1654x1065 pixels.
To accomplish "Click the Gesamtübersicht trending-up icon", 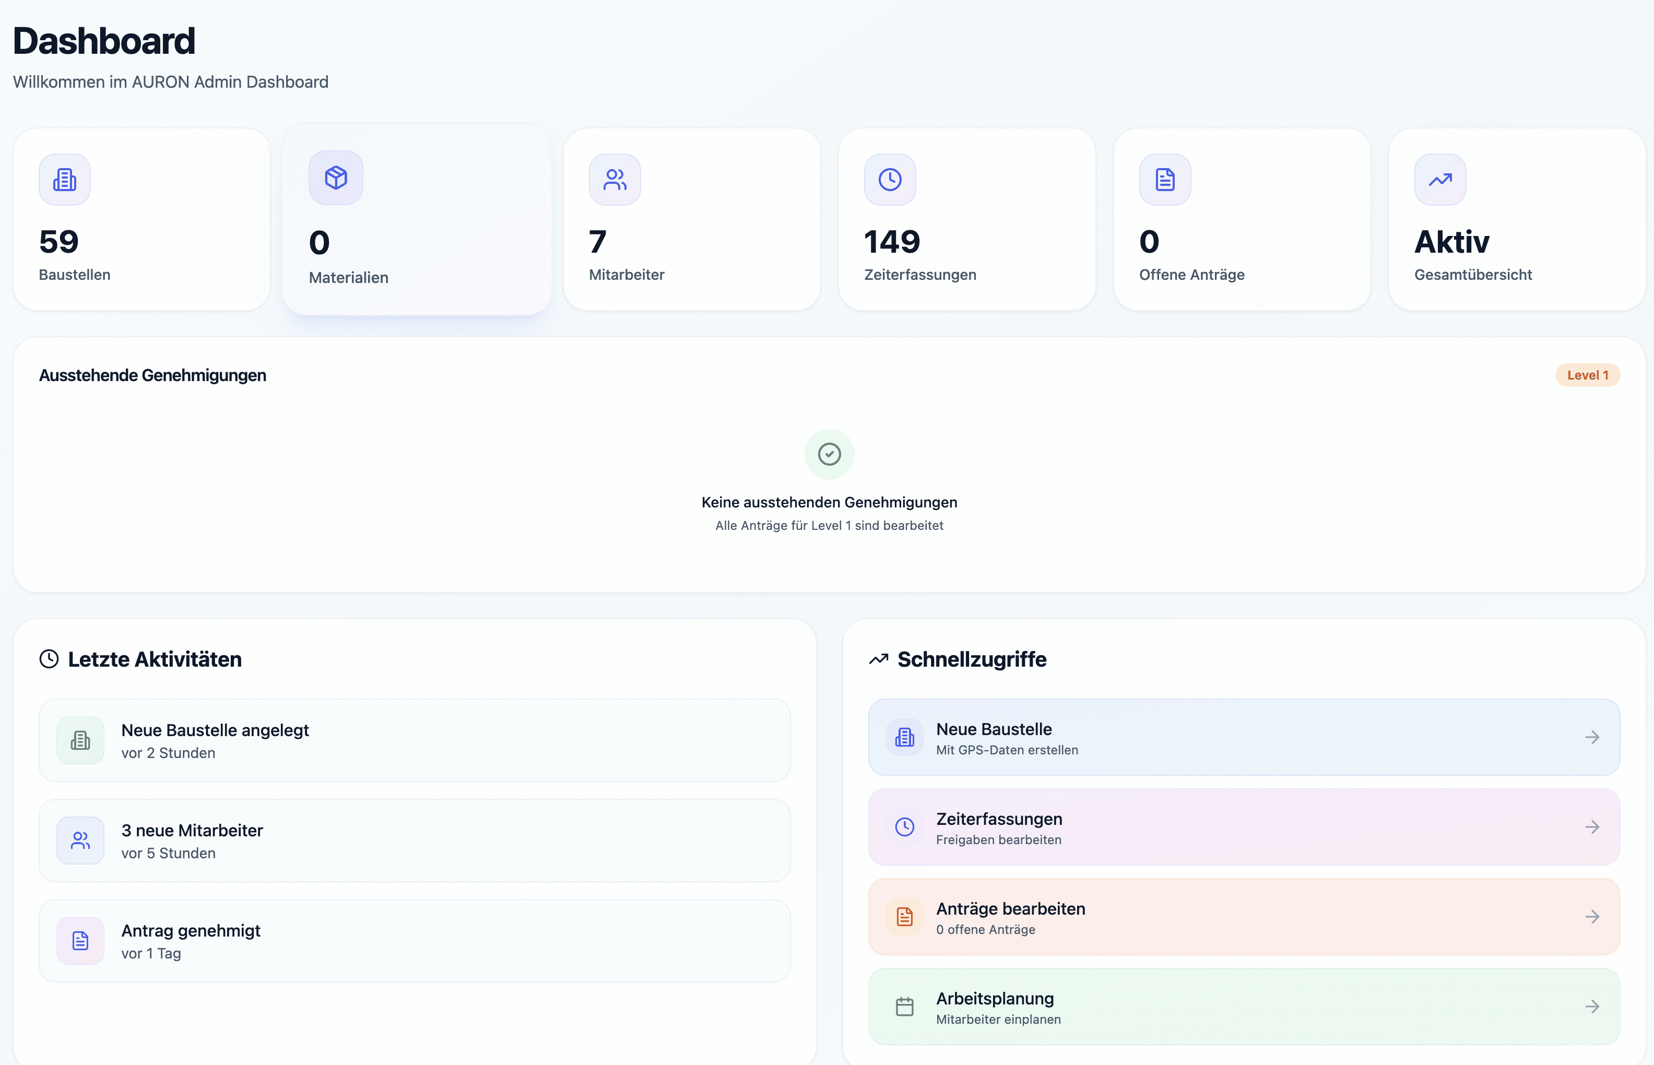I will coord(1440,180).
